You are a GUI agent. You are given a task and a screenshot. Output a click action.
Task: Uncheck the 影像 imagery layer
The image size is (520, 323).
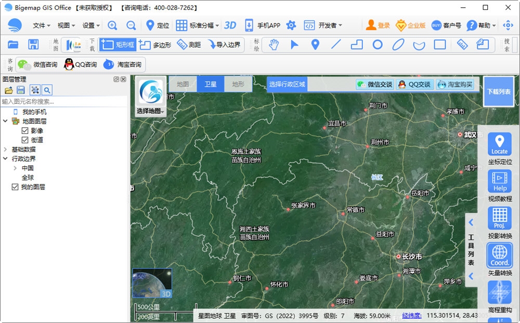coord(25,130)
